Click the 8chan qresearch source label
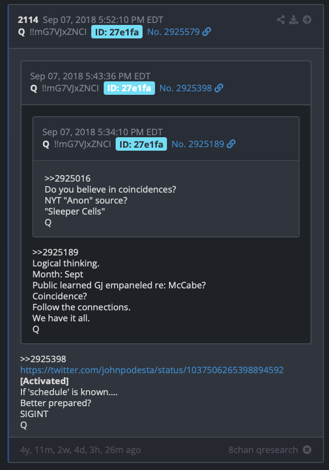This screenshot has width=329, height=470. [263, 450]
